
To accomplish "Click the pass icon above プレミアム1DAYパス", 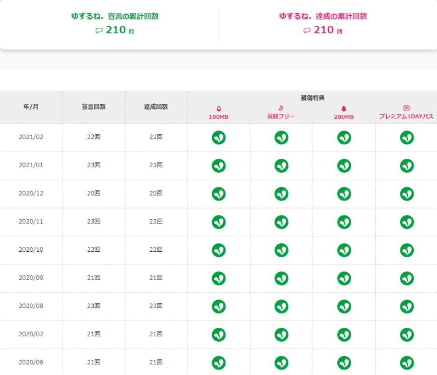I will (x=407, y=108).
